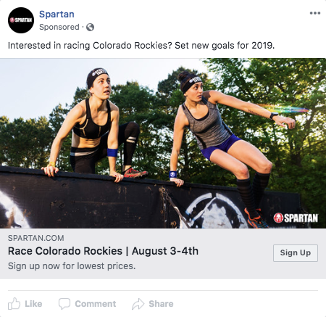Click the Like label text
This screenshot has width=326, height=317.
[x=33, y=304]
